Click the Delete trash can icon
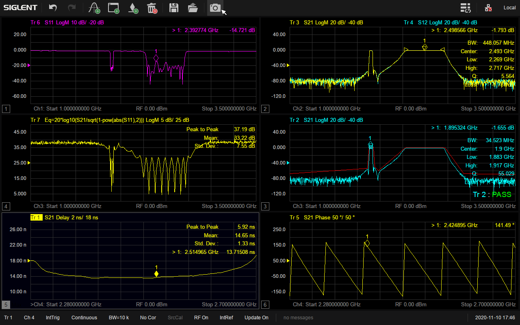This screenshot has height=325, width=520. (x=152, y=8)
